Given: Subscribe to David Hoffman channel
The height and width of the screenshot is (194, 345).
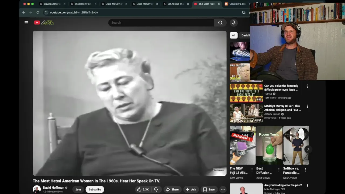Looking at the screenshot, I should point(95,189).
